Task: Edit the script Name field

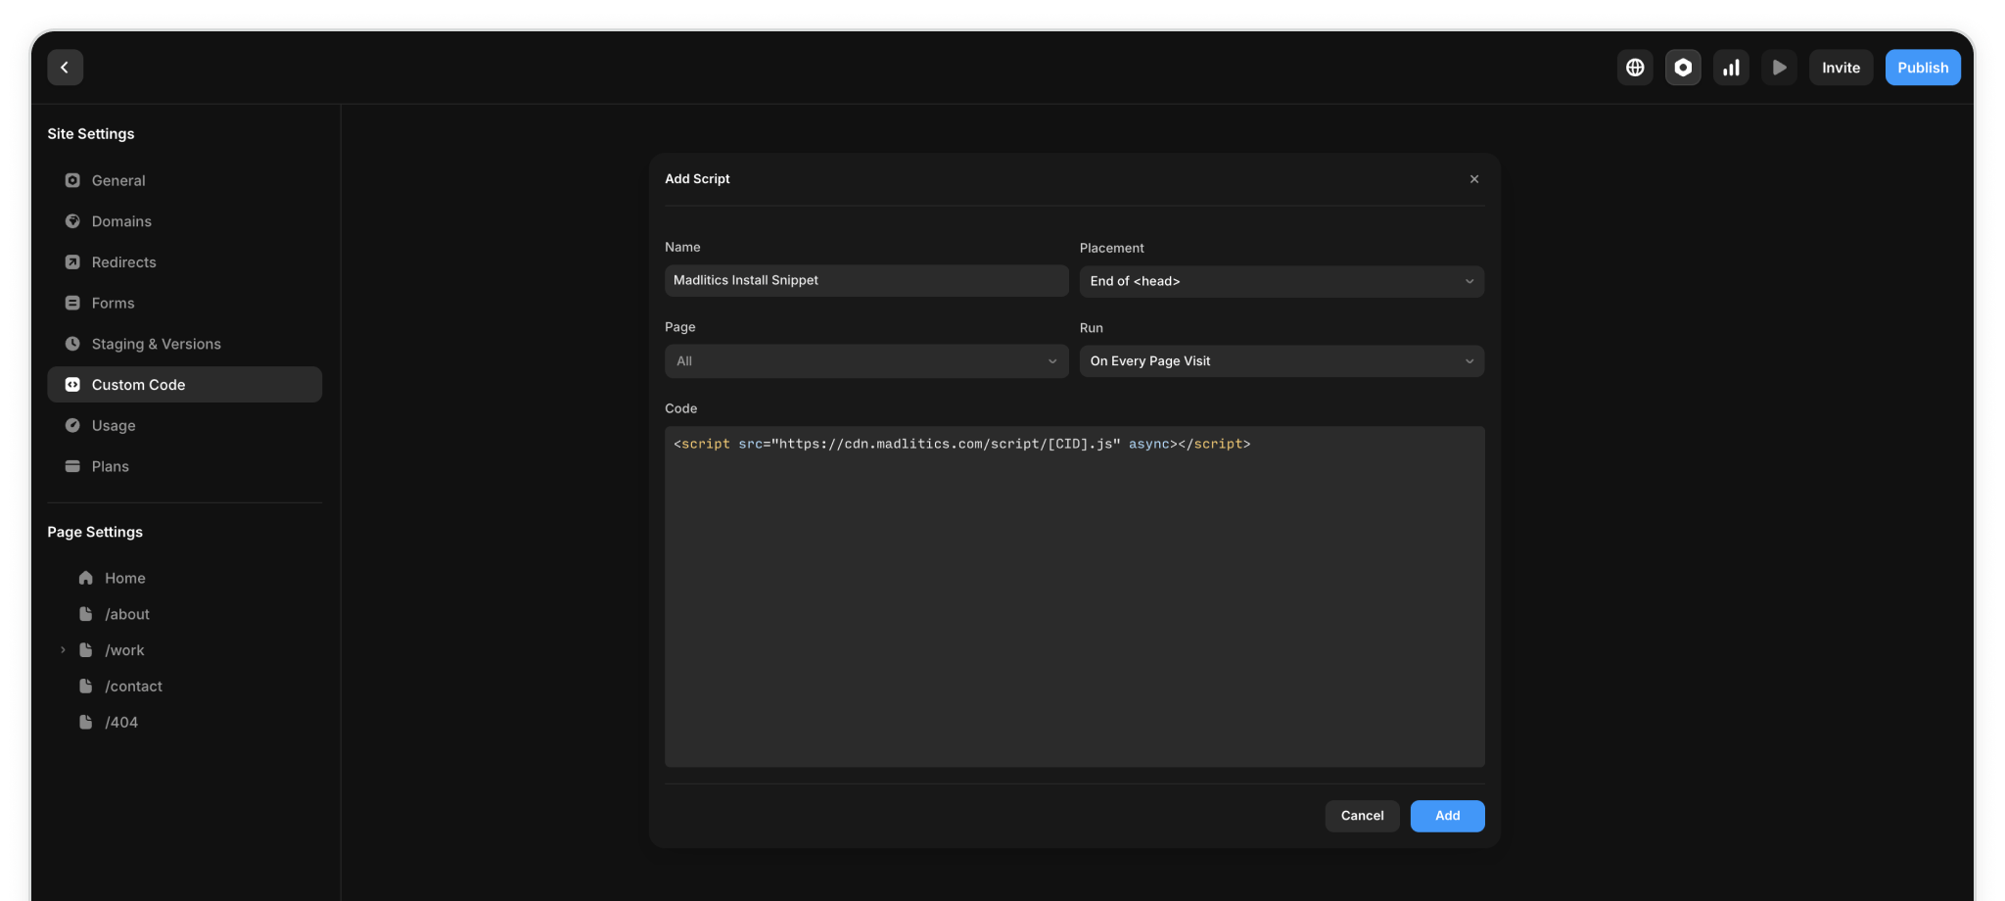Action: tap(866, 280)
